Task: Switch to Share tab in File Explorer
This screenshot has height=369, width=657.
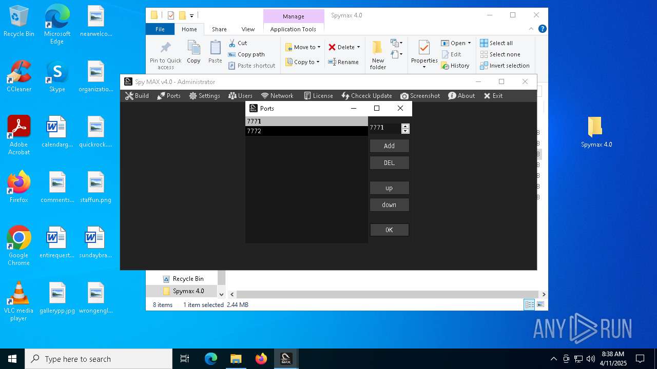Action: click(219, 29)
